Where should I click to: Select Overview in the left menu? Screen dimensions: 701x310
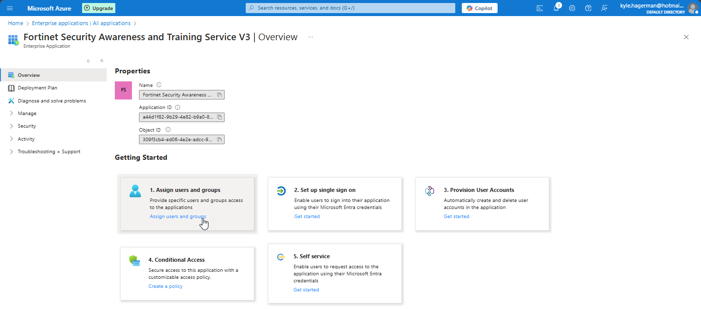(53, 75)
